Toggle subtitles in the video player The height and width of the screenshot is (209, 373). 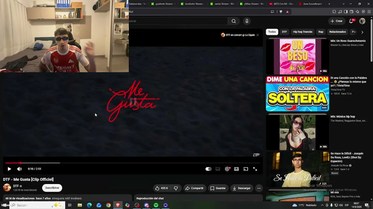[218, 169]
